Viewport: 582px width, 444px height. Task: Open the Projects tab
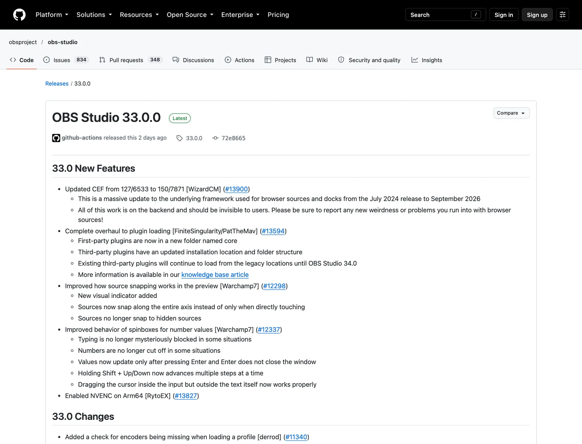(x=280, y=60)
